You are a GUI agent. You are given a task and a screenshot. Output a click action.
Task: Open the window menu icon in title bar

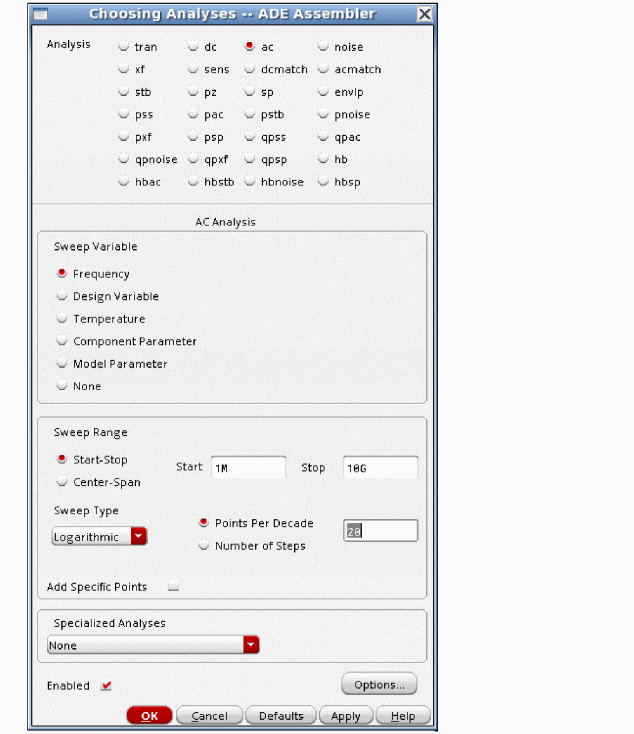40,14
